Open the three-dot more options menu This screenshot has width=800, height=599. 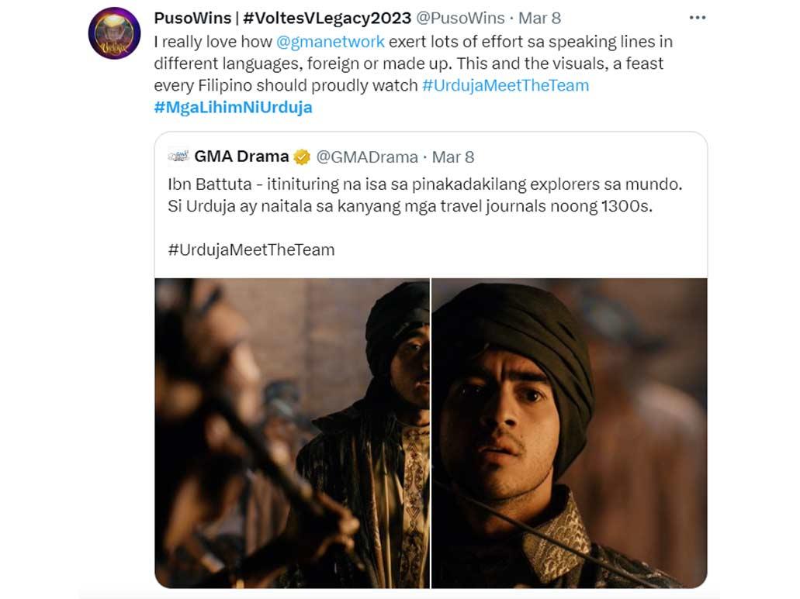coord(698,17)
